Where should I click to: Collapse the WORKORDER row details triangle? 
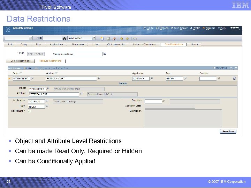(x=9, y=78)
